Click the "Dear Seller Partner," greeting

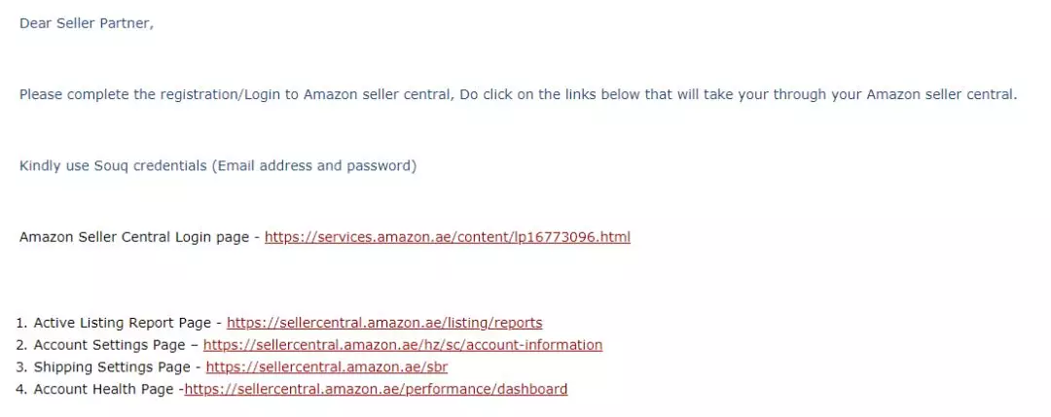point(87,23)
